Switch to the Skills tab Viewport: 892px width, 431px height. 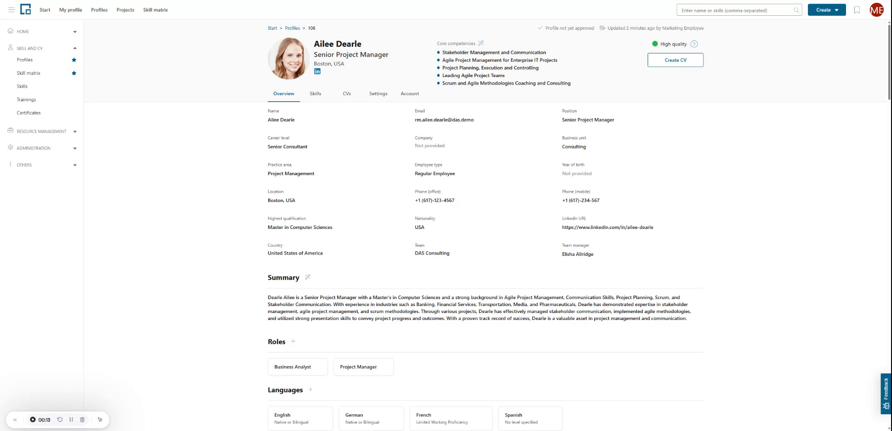315,94
